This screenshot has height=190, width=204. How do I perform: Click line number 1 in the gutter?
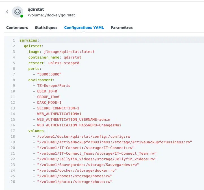14,40
